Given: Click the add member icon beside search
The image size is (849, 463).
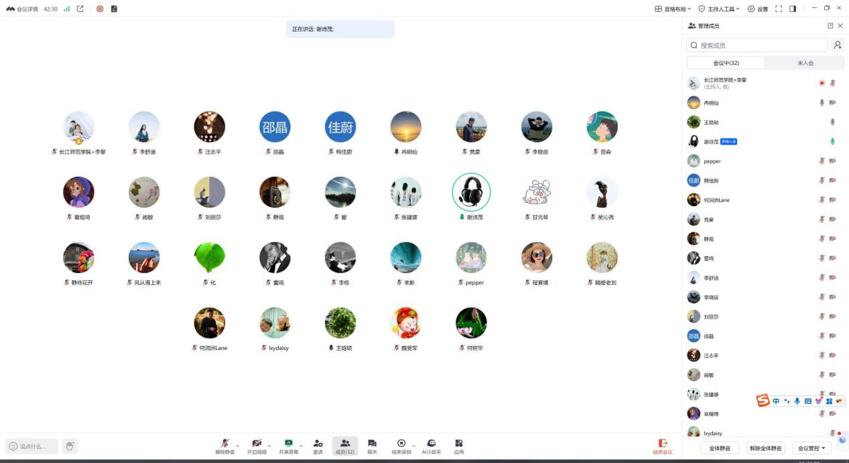Looking at the screenshot, I should click(x=838, y=45).
